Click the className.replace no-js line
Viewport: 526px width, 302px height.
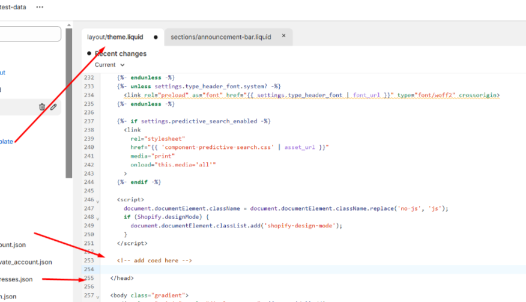pyautogui.click(x=286, y=208)
